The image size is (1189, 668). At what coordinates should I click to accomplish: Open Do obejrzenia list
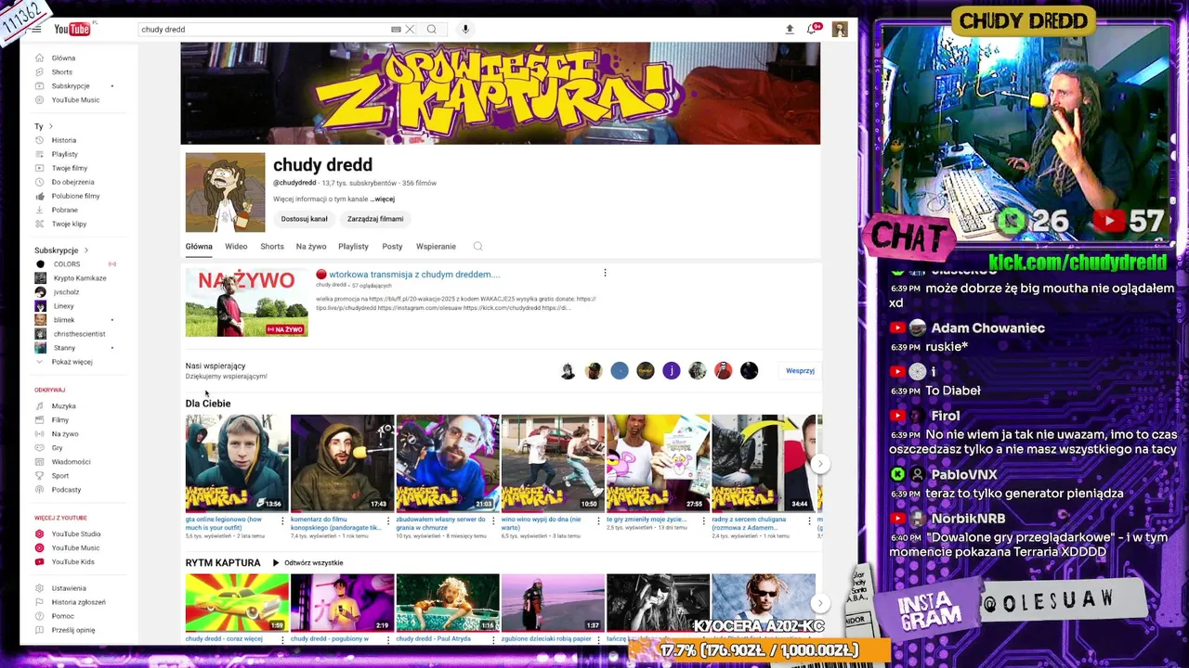[x=74, y=182]
